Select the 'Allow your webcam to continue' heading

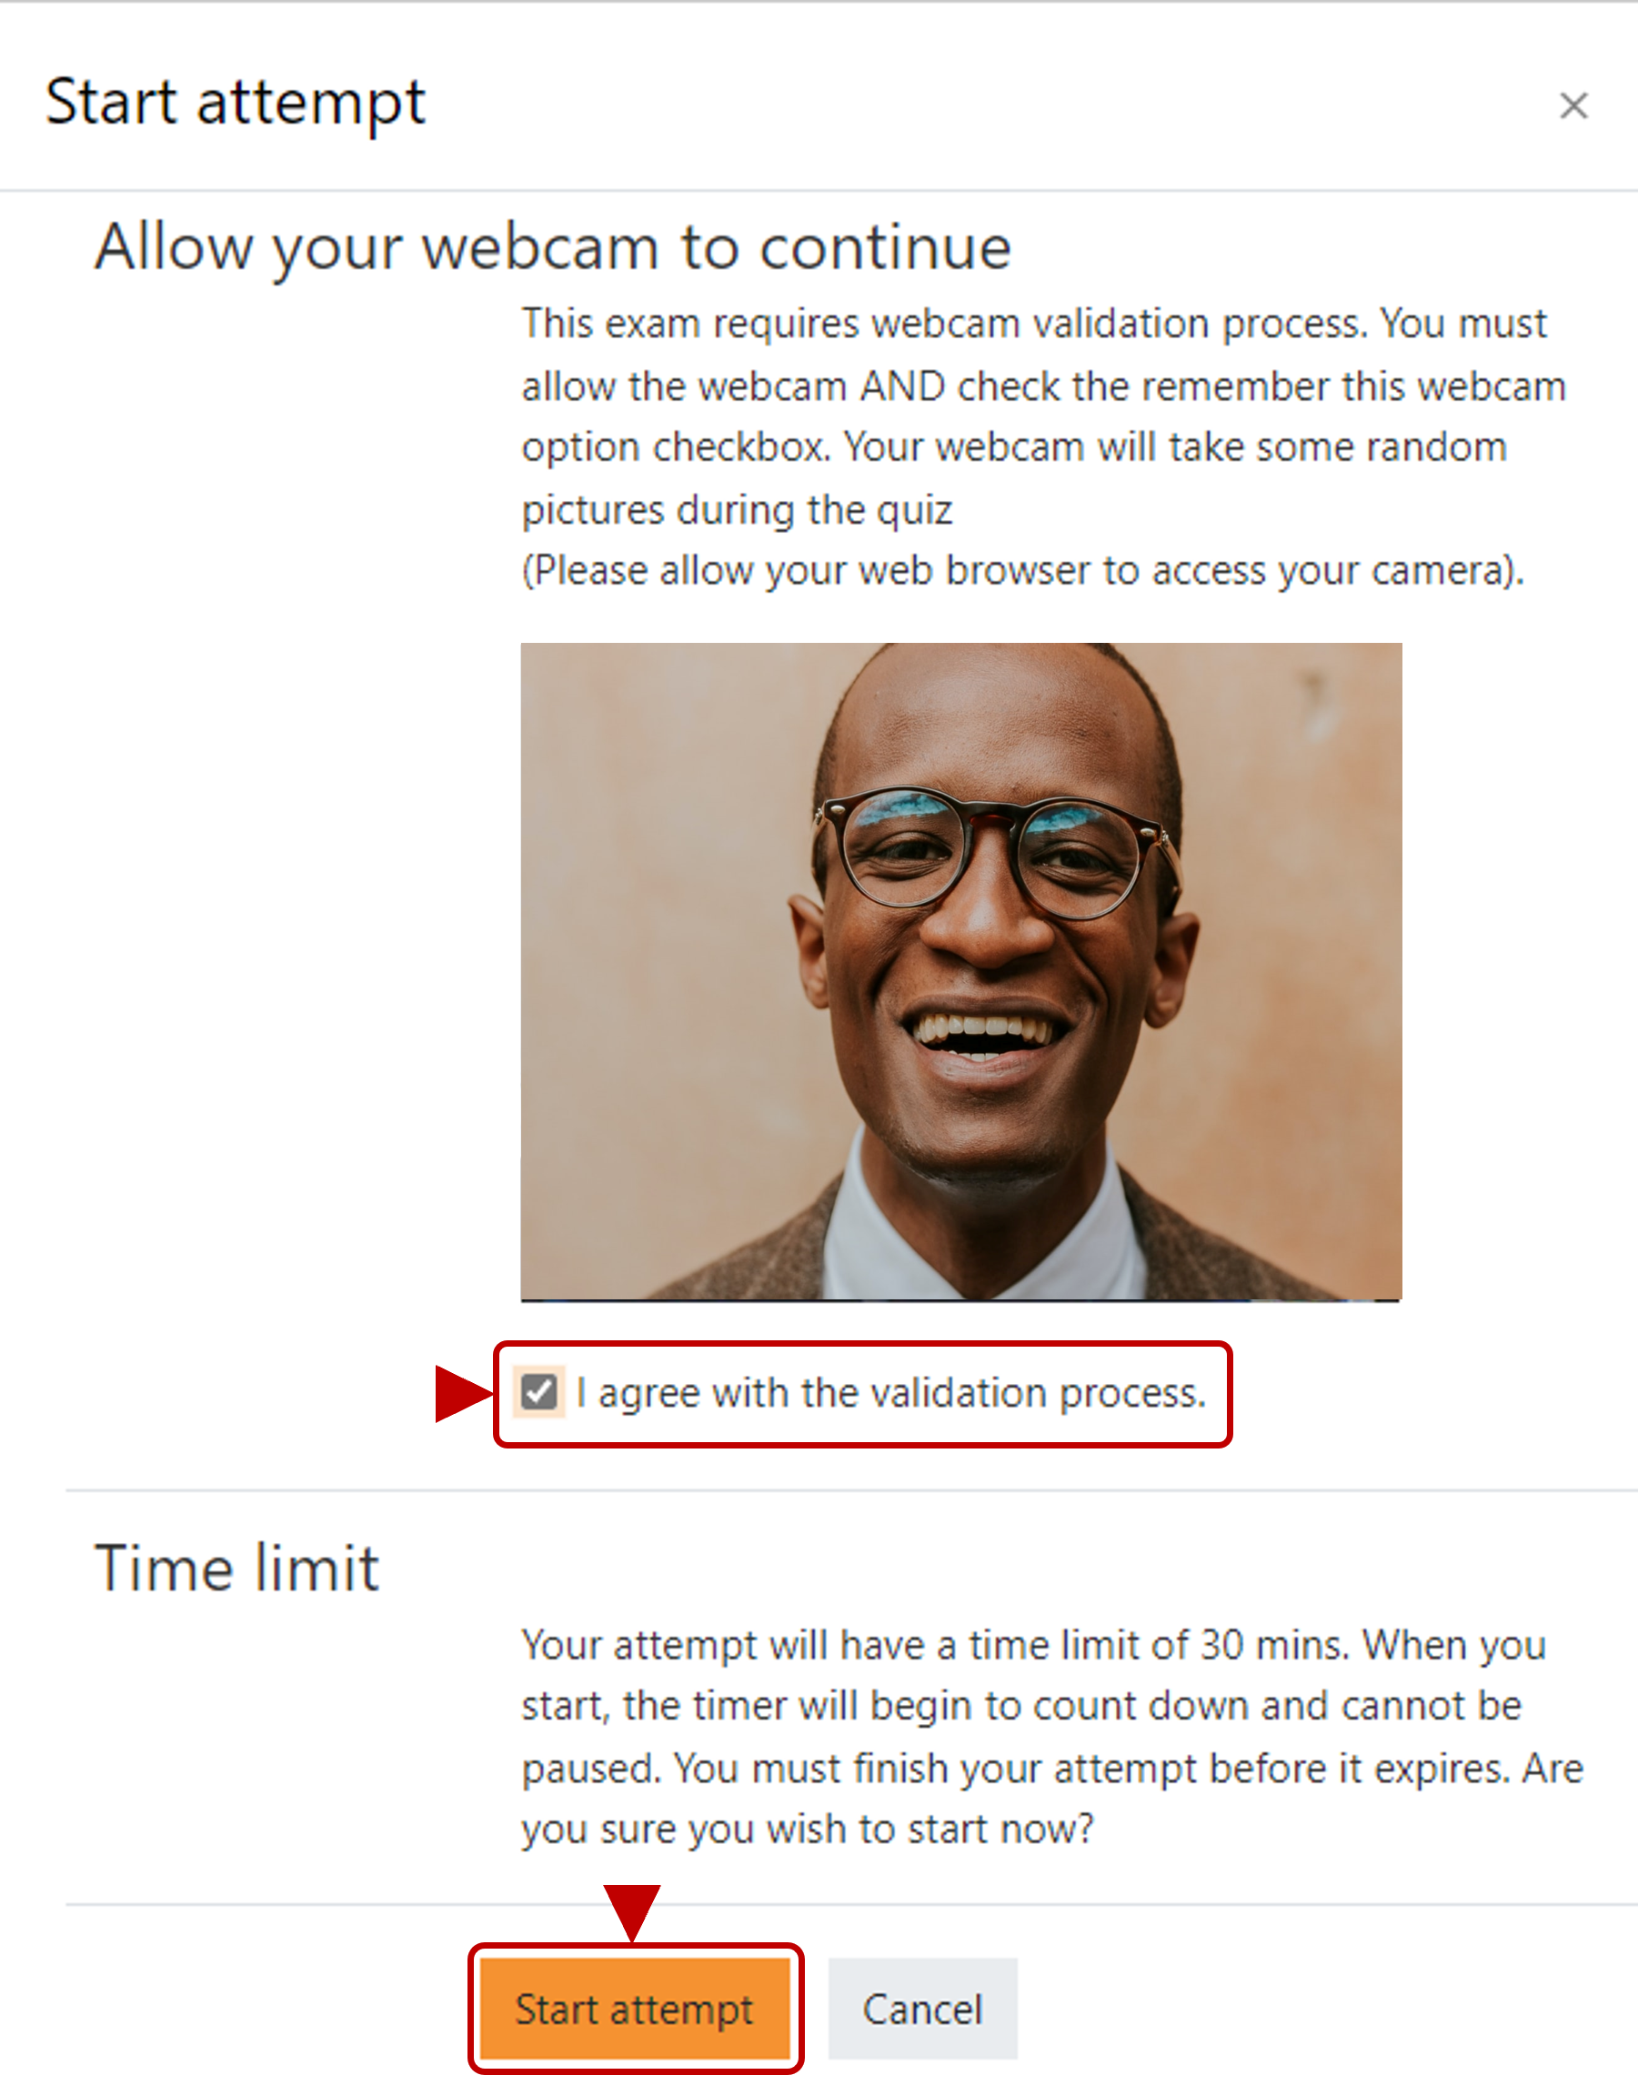tap(553, 248)
